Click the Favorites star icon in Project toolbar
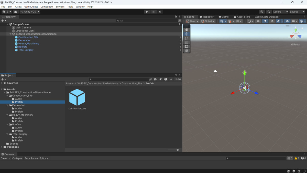This screenshot has width=307, height=173. click(x=171, y=79)
